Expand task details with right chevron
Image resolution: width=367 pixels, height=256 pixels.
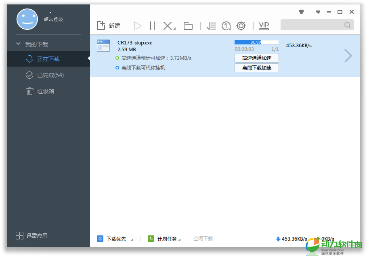coord(348,55)
